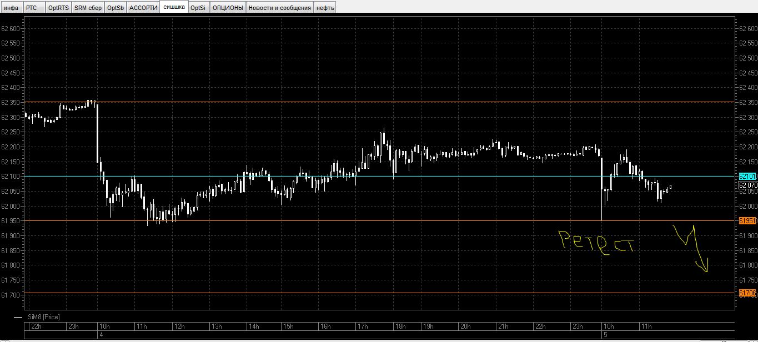The width and height of the screenshot is (758, 342).
Task: Click the 16h label on time axis
Action: [x=326, y=326]
